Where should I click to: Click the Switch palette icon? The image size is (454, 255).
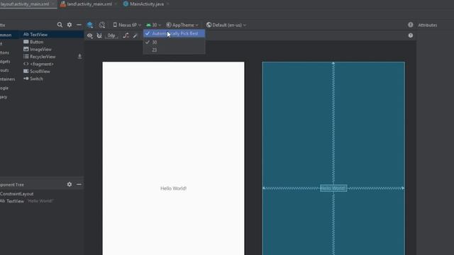tap(26, 79)
